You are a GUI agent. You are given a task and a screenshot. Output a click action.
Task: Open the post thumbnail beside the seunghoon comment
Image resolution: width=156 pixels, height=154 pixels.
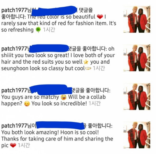[x=137, y=58]
